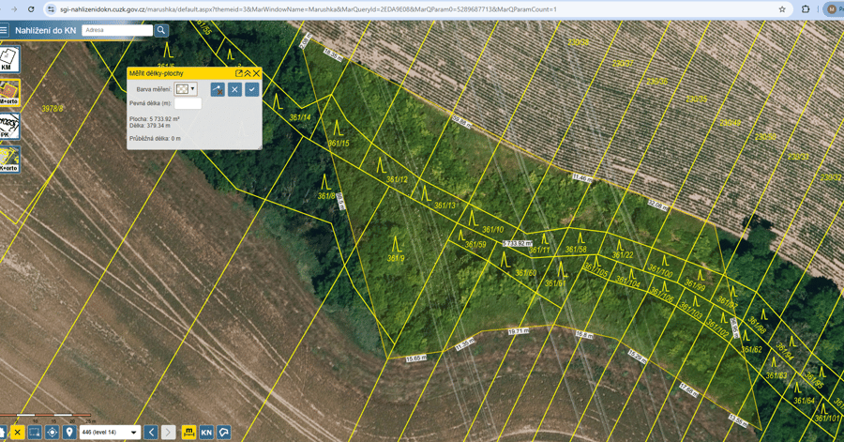Screen dimensions: 844x442
Task: Activate the measure distance tool
Action: pos(188,433)
